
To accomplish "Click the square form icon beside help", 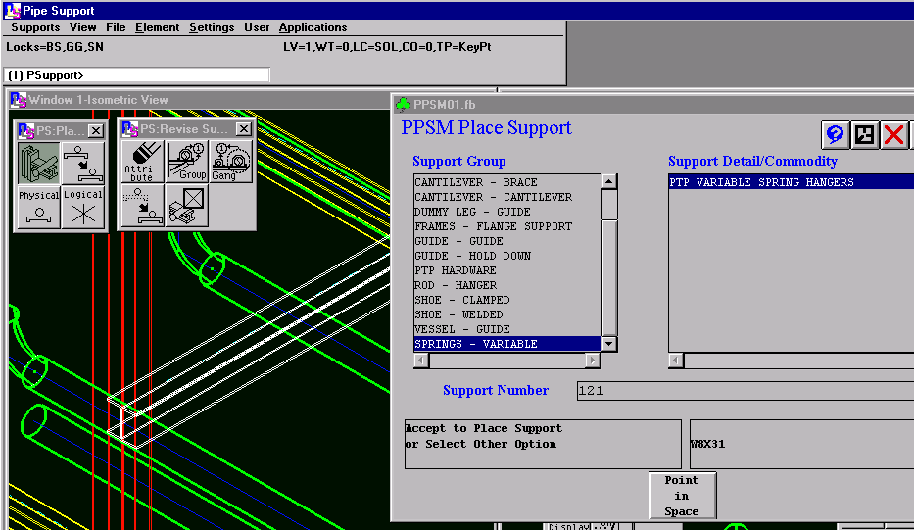I will click(x=864, y=135).
